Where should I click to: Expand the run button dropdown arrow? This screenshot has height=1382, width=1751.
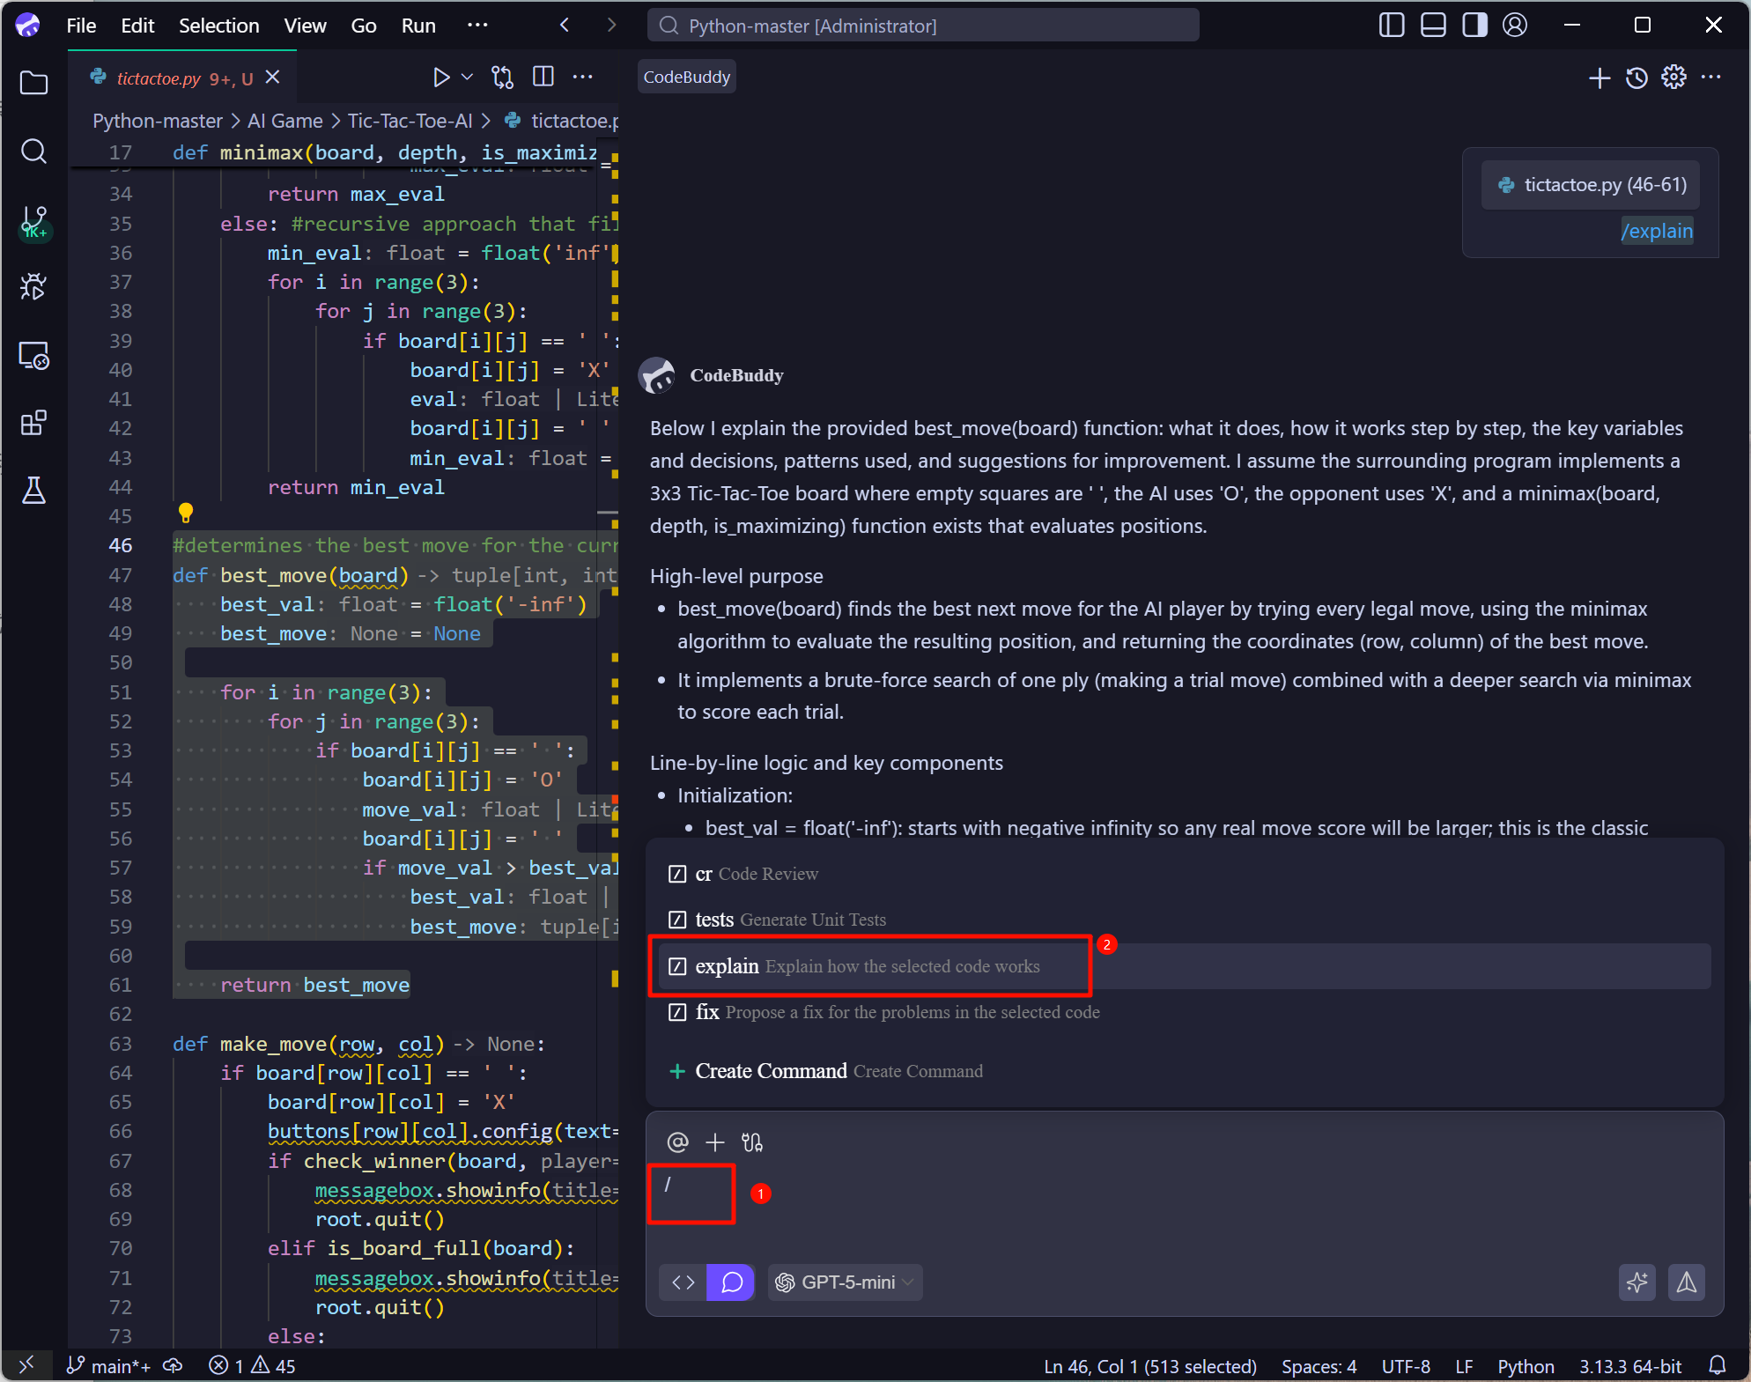(x=468, y=78)
